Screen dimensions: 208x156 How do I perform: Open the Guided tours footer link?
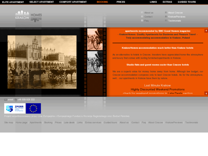110,123
